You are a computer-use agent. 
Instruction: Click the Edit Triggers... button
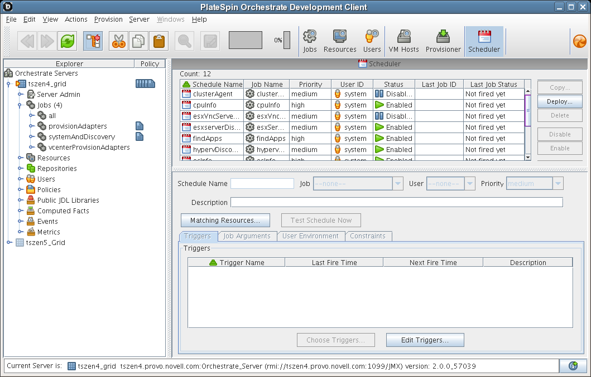425,340
